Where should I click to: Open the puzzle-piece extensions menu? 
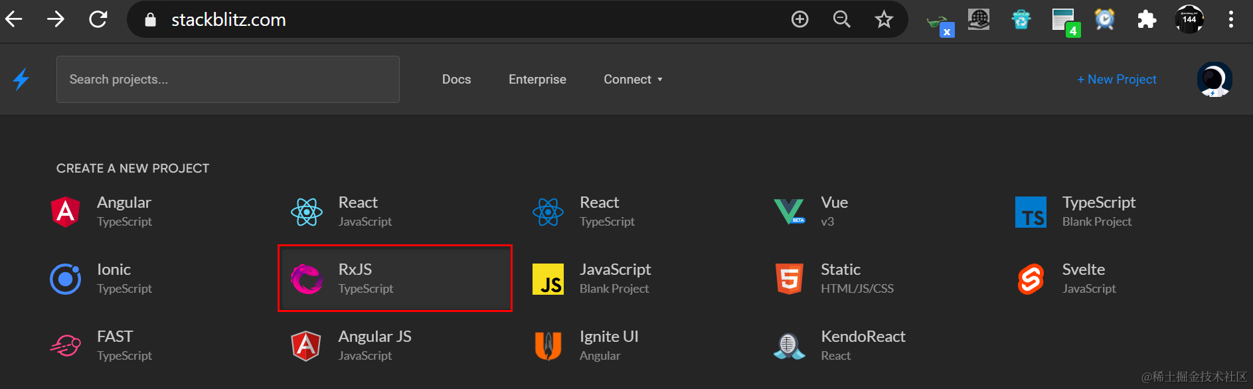point(1147,19)
